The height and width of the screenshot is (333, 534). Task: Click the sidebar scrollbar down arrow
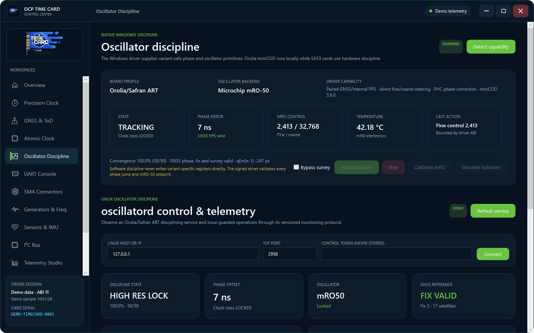click(86, 273)
